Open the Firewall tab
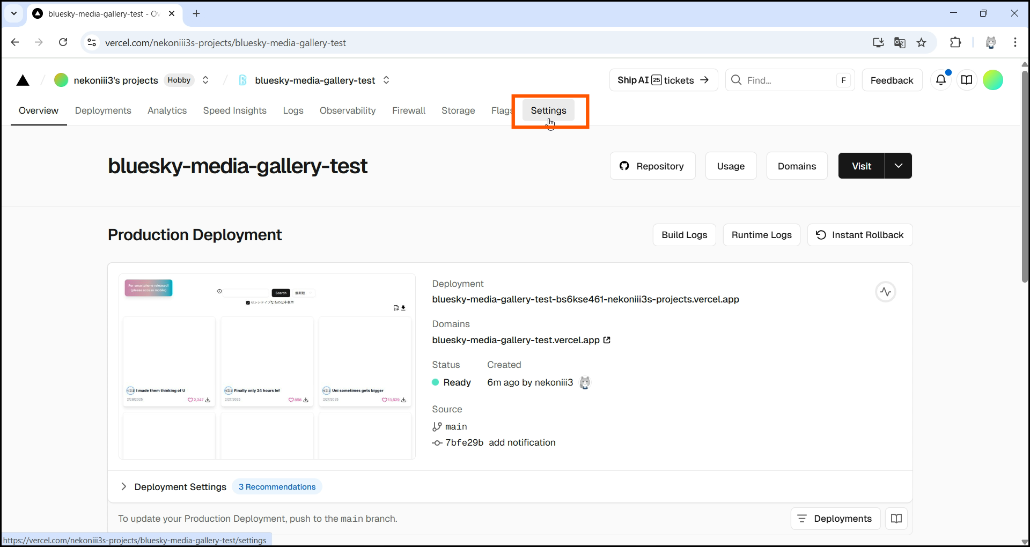The height and width of the screenshot is (547, 1030). coord(409,110)
